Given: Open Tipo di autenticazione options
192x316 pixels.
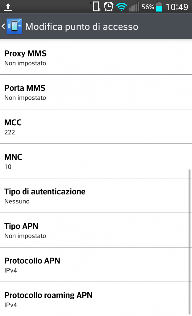Looking at the screenshot, I should pos(96,196).
